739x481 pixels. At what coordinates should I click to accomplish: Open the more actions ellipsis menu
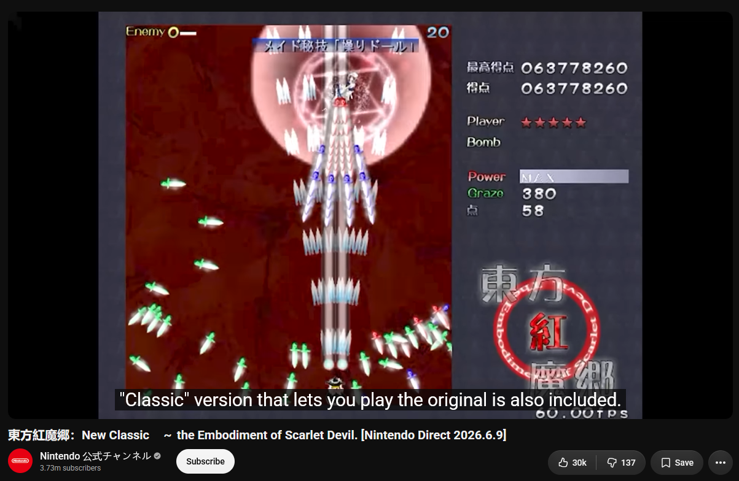[x=721, y=463]
